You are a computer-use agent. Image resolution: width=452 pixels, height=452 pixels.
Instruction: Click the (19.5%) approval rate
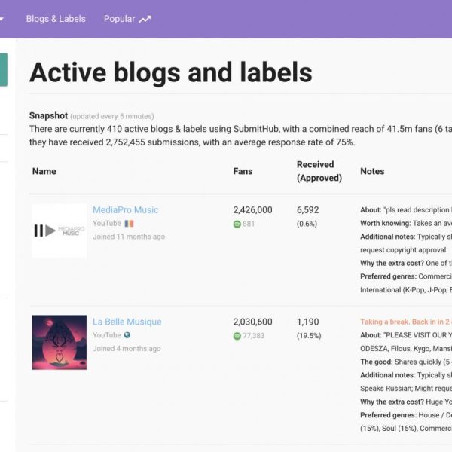309,336
